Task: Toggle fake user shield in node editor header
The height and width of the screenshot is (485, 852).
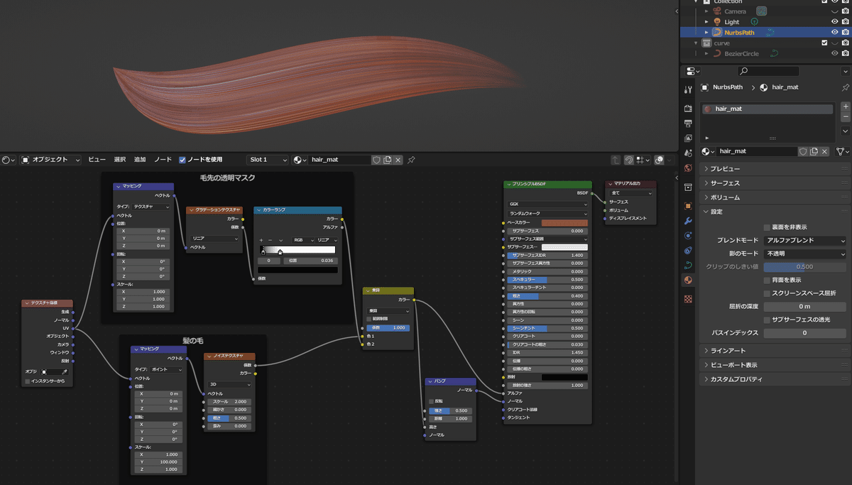Action: point(376,160)
